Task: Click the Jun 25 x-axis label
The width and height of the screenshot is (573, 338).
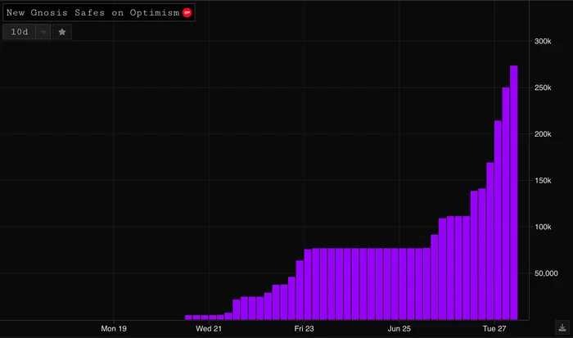Action: tap(399, 328)
